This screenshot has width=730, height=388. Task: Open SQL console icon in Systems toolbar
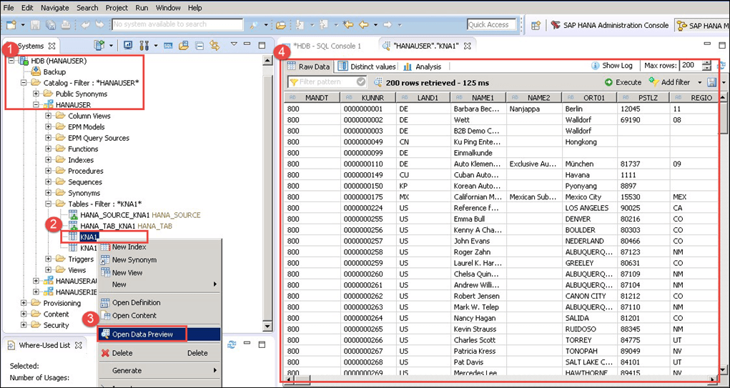pyautogui.click(x=168, y=46)
